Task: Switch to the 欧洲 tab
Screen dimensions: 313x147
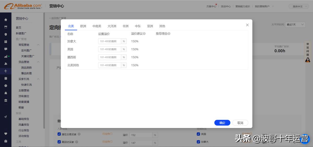Action: [83, 26]
